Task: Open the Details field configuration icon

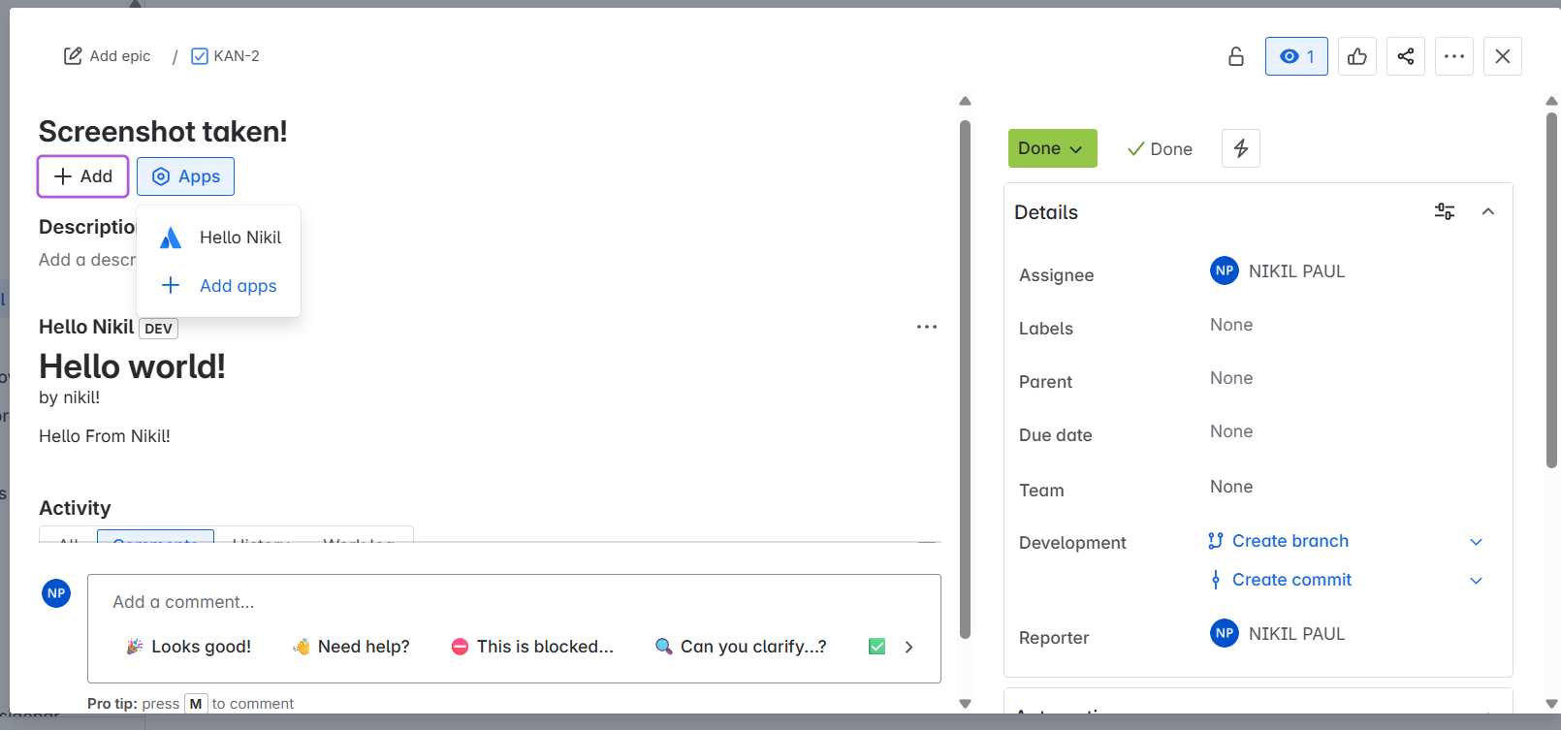Action: tap(1445, 210)
